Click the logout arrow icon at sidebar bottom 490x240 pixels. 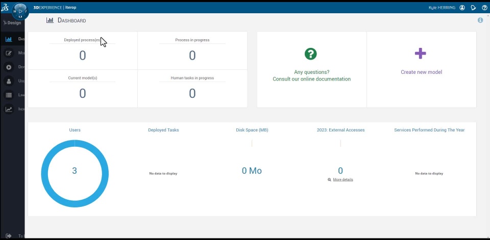(x=9, y=236)
